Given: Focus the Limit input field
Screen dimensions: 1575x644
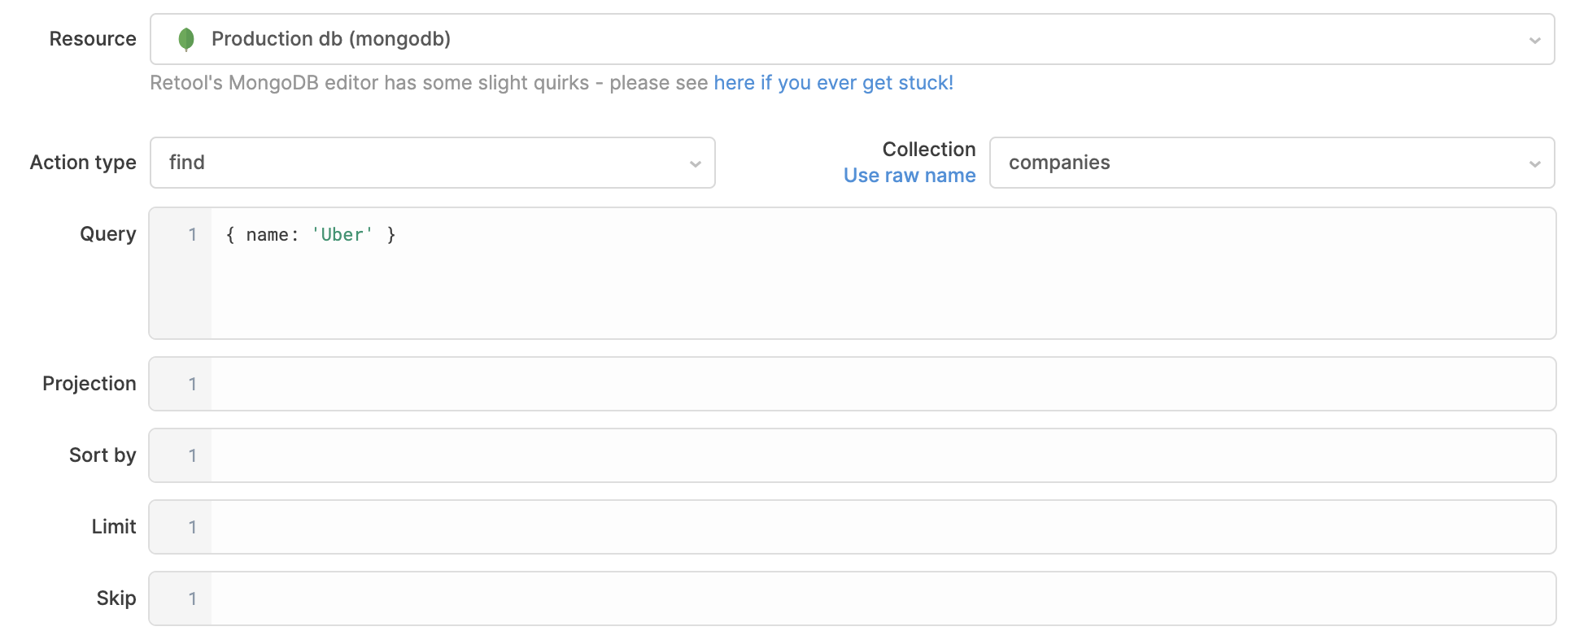Looking at the screenshot, I should pyautogui.click(x=883, y=527).
